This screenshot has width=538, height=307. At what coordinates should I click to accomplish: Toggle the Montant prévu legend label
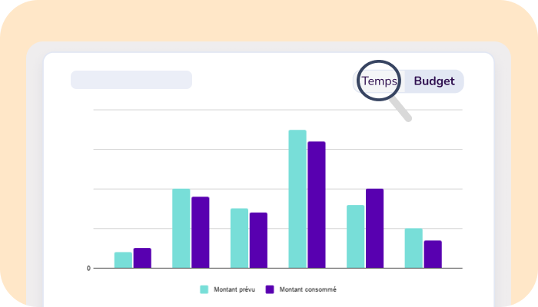click(234, 289)
